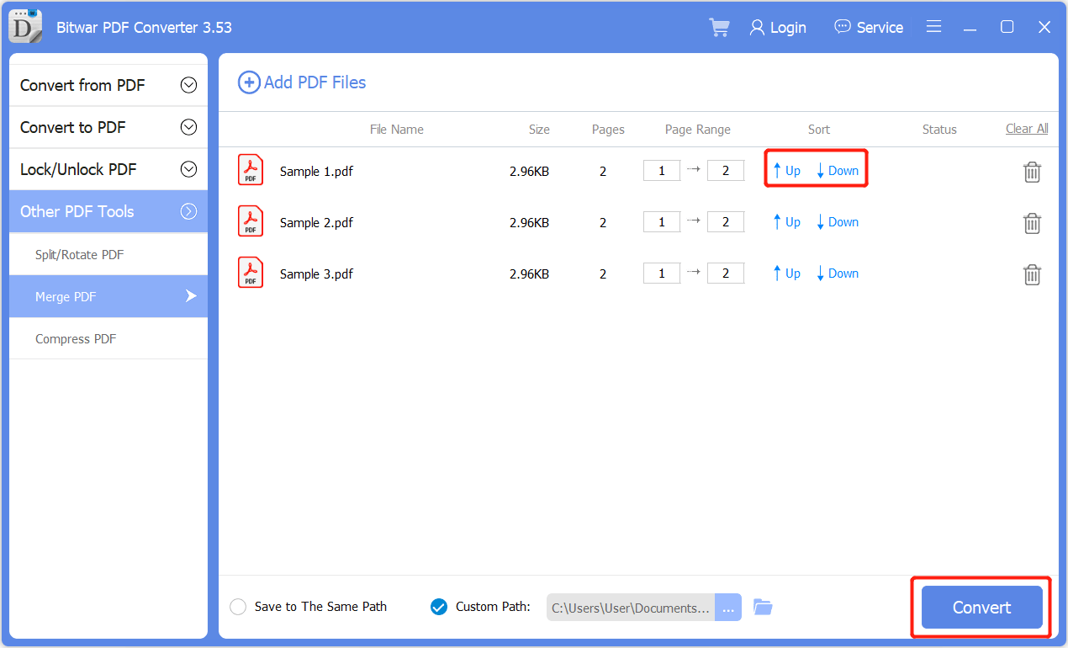
Task: Move Sample 3.pdf down with its Down control
Action: coord(837,273)
